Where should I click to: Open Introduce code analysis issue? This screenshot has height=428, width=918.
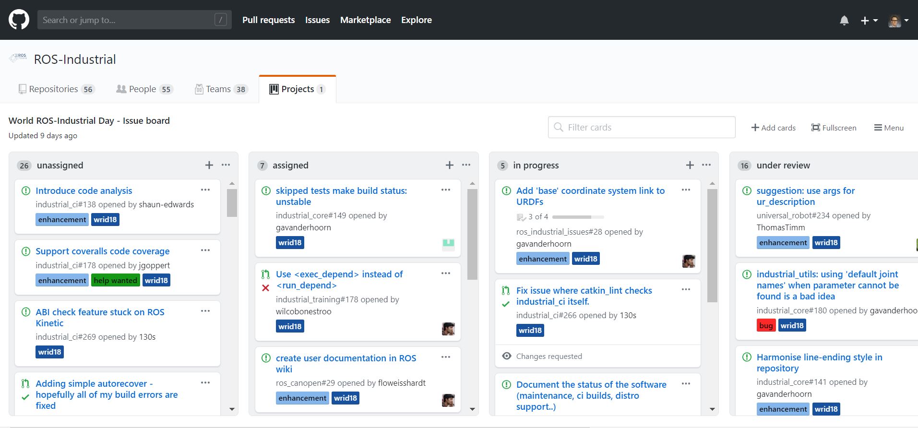(83, 190)
